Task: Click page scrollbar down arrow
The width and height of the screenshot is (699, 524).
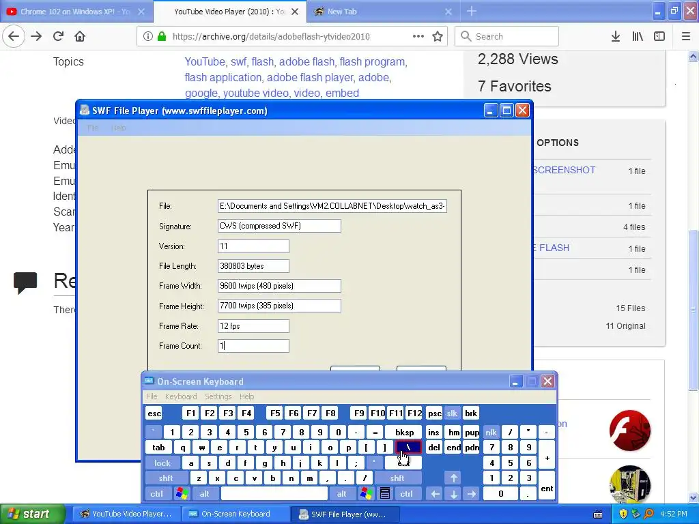Action: 693,497
